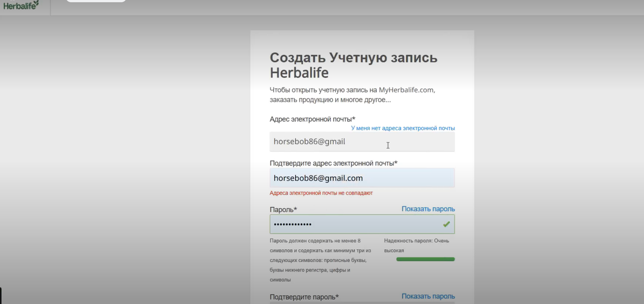The image size is (644, 304).
Task: Open 'У меня нет адреса электронной почты' link
Action: coord(403,128)
